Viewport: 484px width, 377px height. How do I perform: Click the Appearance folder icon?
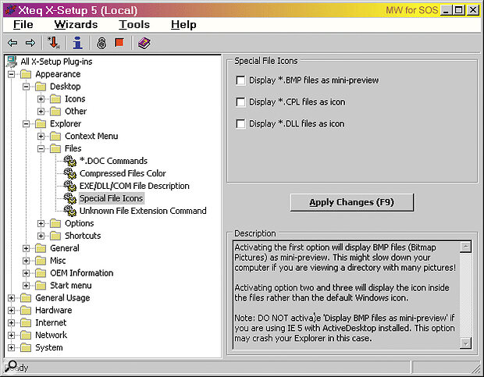click(x=26, y=74)
